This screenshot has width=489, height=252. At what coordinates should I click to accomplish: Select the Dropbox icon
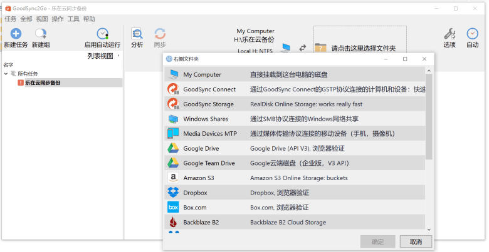point(173,193)
